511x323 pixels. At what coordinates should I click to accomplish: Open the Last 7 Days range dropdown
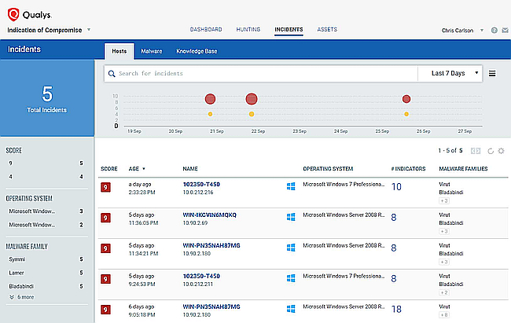[x=450, y=74]
